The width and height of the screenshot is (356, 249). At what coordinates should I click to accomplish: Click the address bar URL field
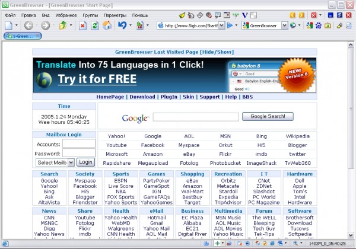(191, 25)
